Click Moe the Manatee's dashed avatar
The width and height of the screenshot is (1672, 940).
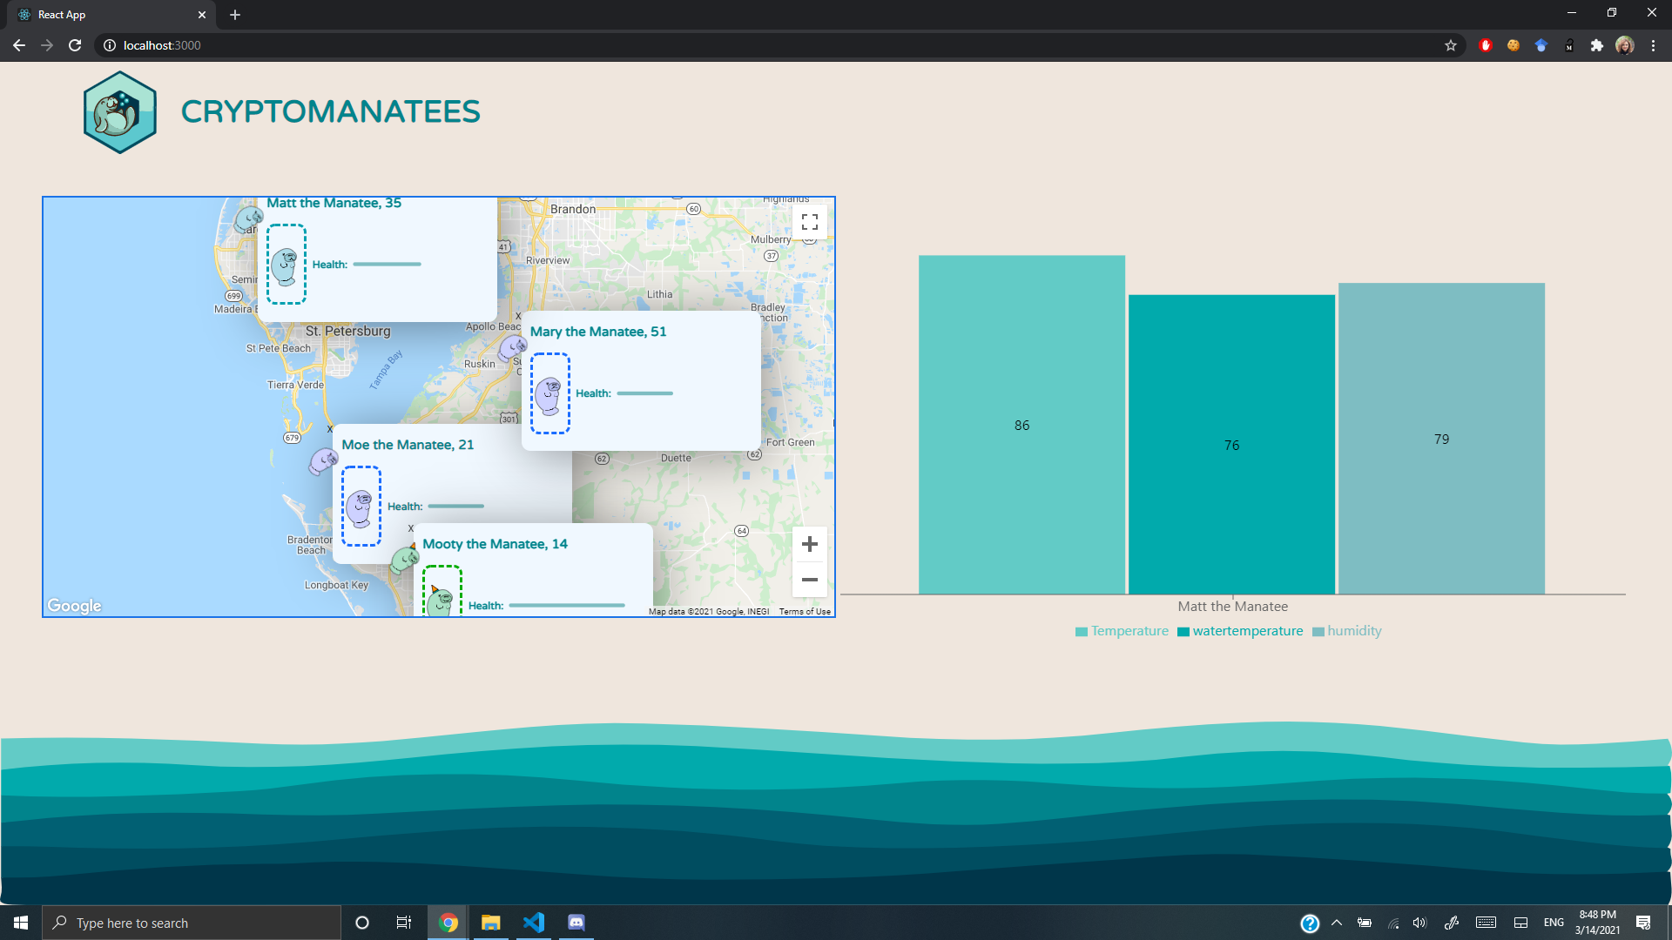tap(361, 507)
